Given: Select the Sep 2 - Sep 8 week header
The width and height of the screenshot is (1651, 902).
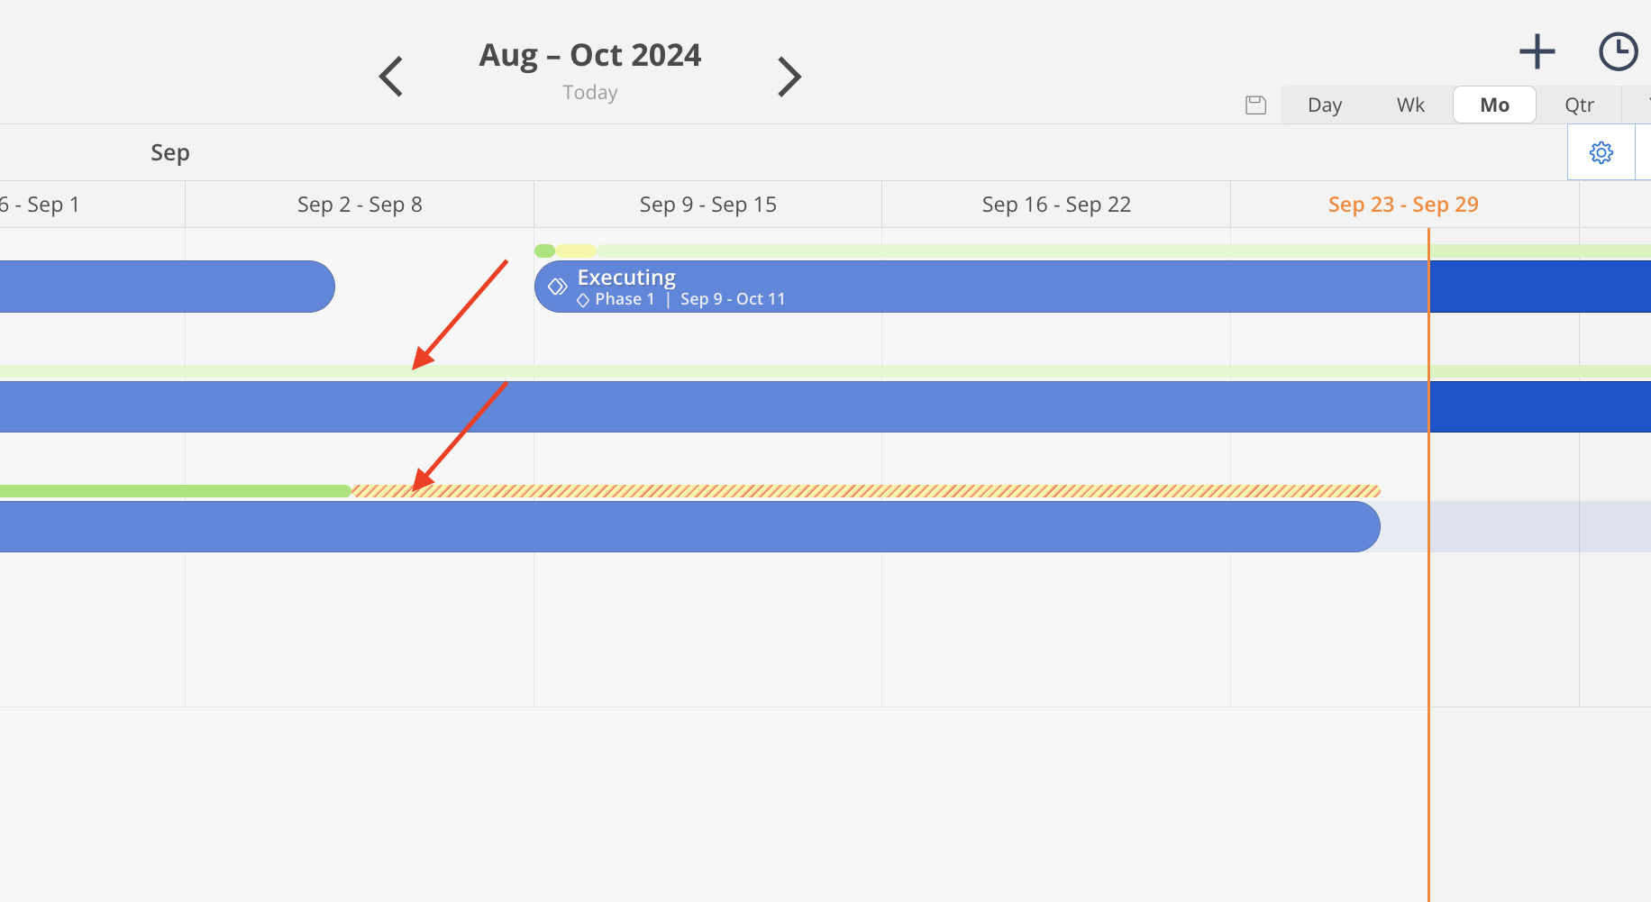Looking at the screenshot, I should [x=360, y=205].
